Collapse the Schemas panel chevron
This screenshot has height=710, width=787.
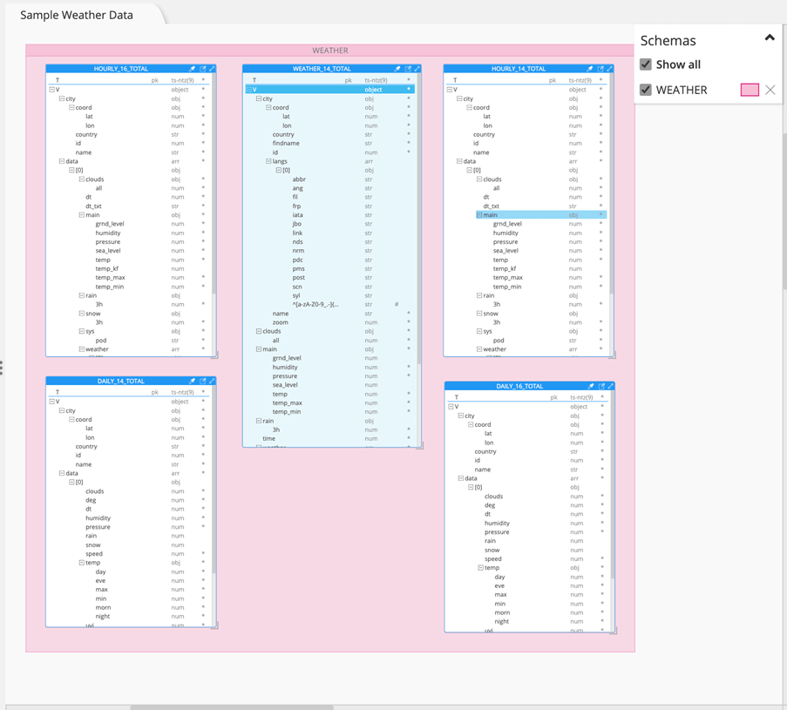pyautogui.click(x=770, y=38)
